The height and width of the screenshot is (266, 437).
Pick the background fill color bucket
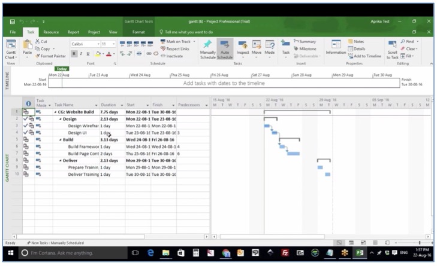tap(98, 54)
